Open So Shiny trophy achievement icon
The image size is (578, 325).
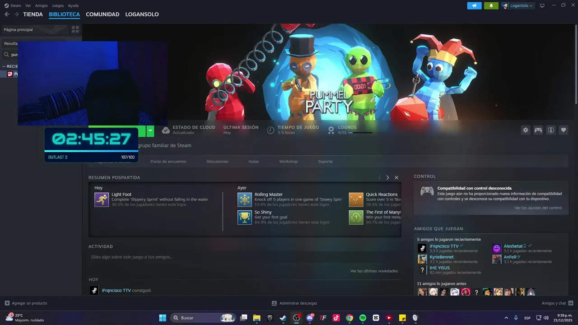pos(245,218)
